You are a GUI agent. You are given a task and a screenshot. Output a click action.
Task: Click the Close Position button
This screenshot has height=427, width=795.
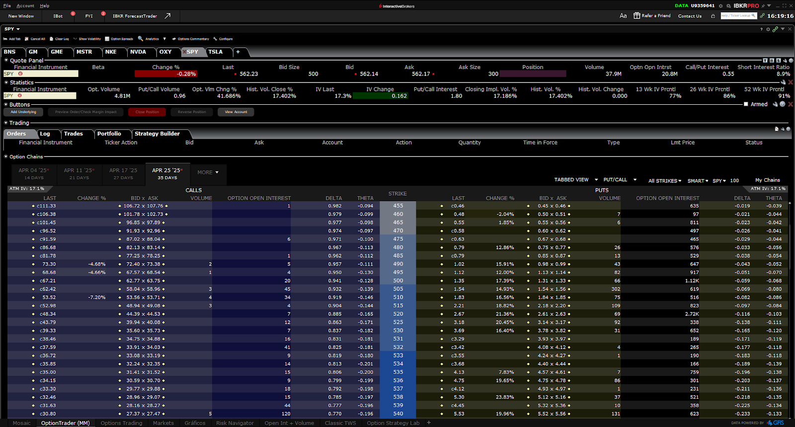click(x=147, y=112)
